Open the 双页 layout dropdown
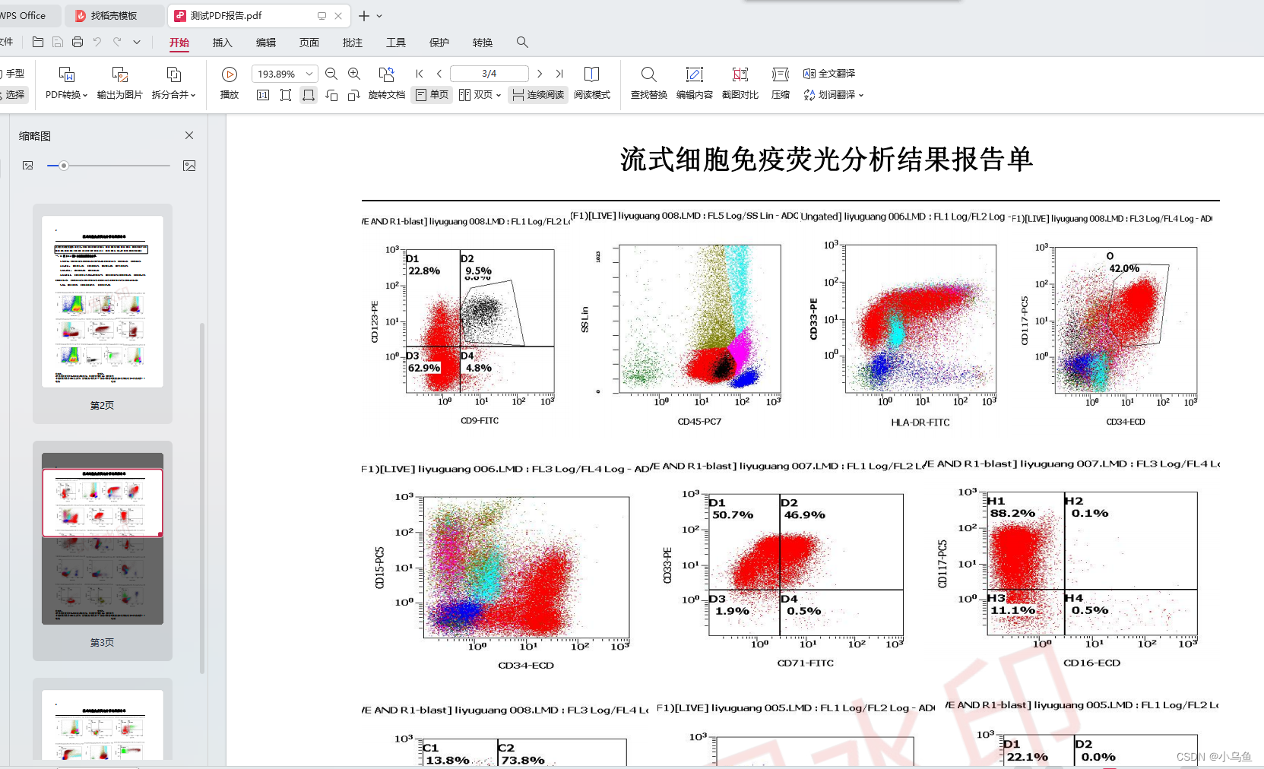 pyautogui.click(x=480, y=95)
